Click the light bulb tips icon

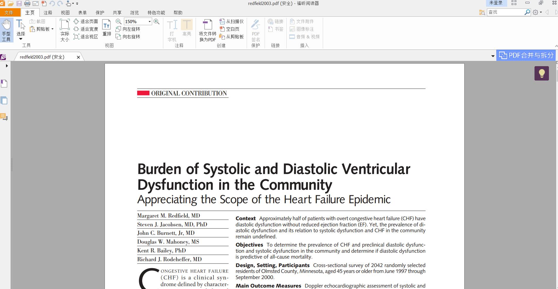(542, 73)
